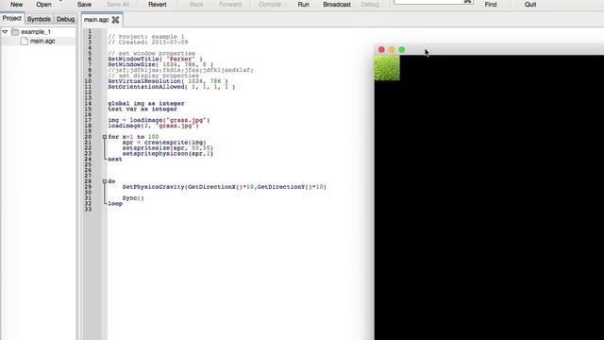Screen dimensions: 604x340
Task: Minimize the running app window
Action: pos(392,49)
